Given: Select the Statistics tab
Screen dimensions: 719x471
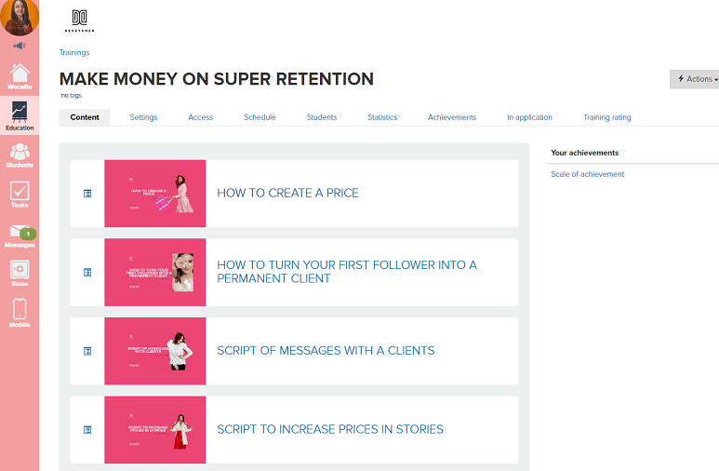Looking at the screenshot, I should (382, 117).
